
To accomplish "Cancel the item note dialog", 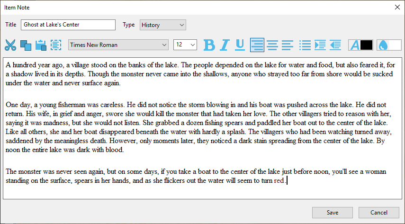I will tap(379, 213).
